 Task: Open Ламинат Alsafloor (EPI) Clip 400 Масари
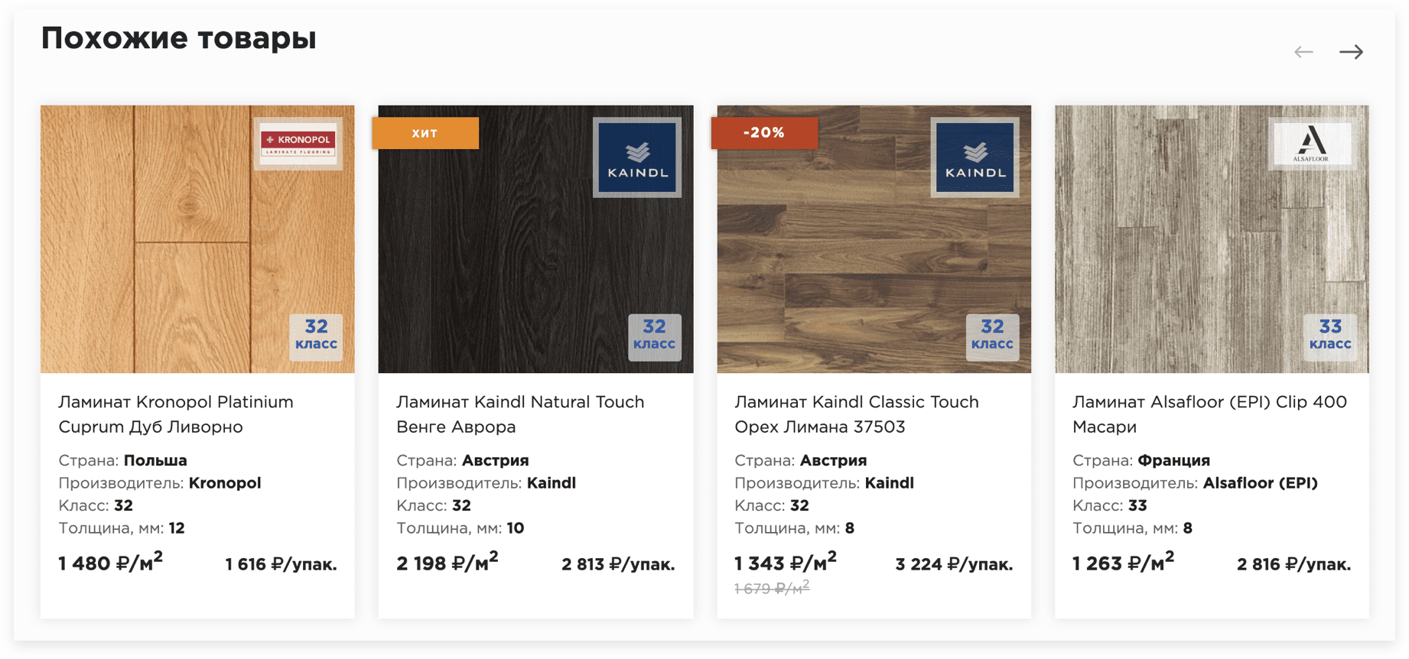[x=1209, y=414]
